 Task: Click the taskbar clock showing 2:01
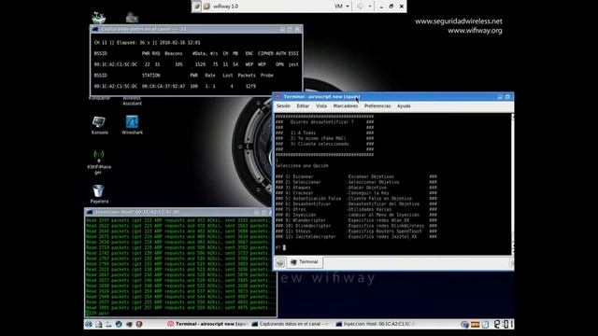(503, 324)
